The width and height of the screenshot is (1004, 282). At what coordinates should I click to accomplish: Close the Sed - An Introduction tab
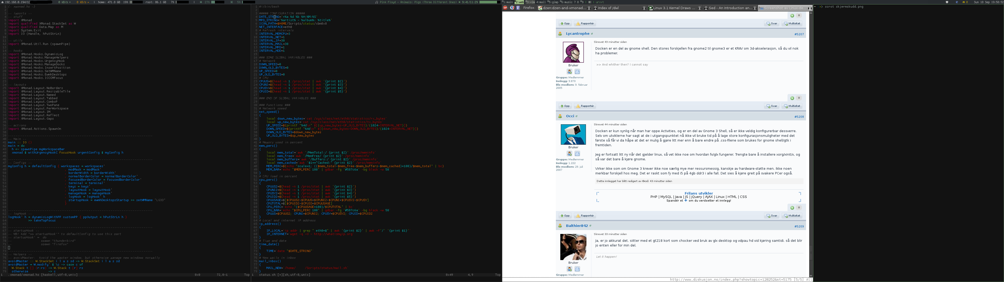pyautogui.click(x=755, y=8)
